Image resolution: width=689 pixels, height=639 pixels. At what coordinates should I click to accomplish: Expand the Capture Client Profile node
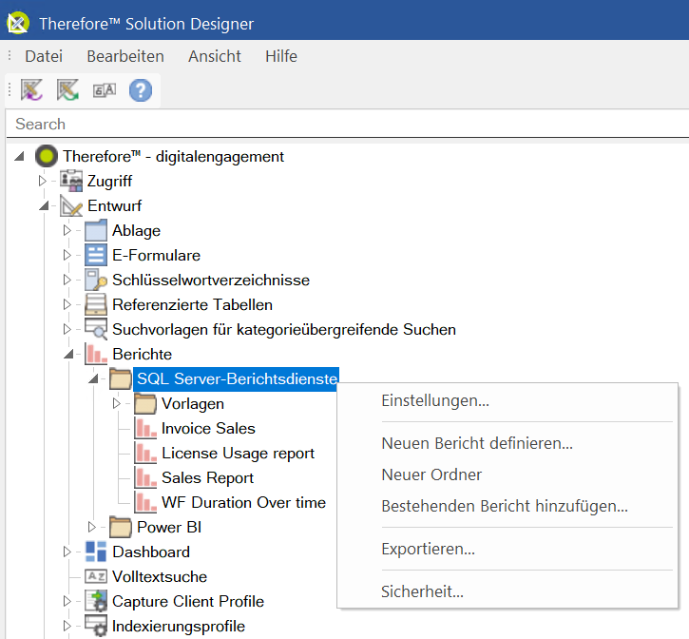click(x=67, y=601)
